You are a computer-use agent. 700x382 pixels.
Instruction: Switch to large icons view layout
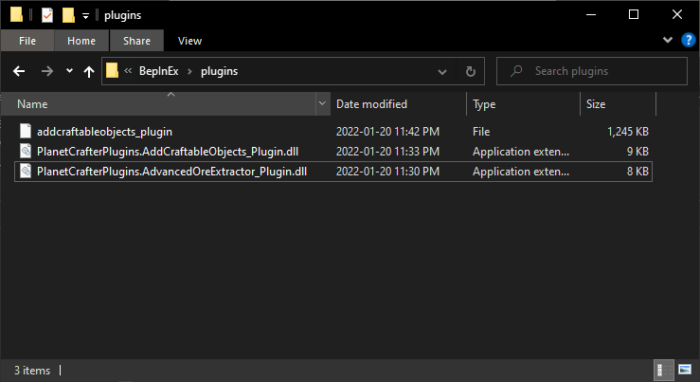pos(685,368)
